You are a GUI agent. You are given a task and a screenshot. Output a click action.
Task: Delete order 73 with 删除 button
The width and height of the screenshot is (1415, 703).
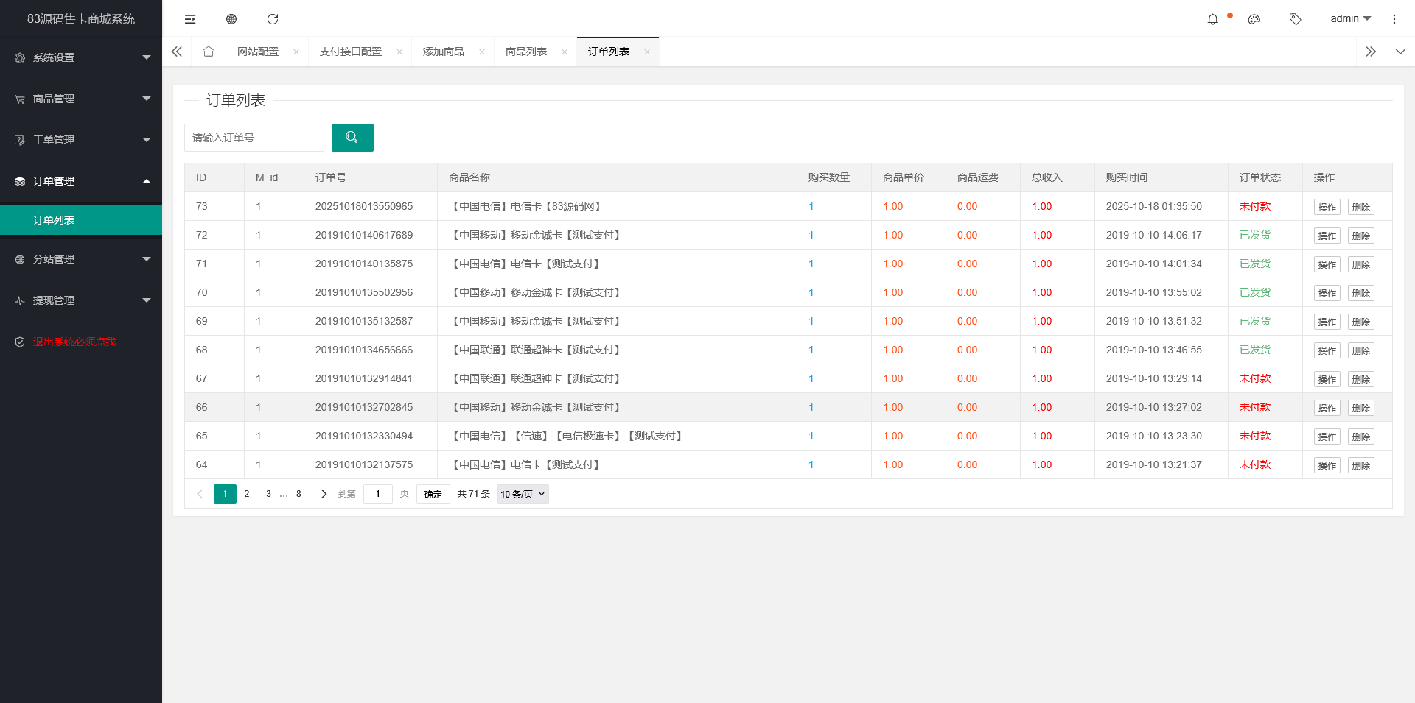1361,207
